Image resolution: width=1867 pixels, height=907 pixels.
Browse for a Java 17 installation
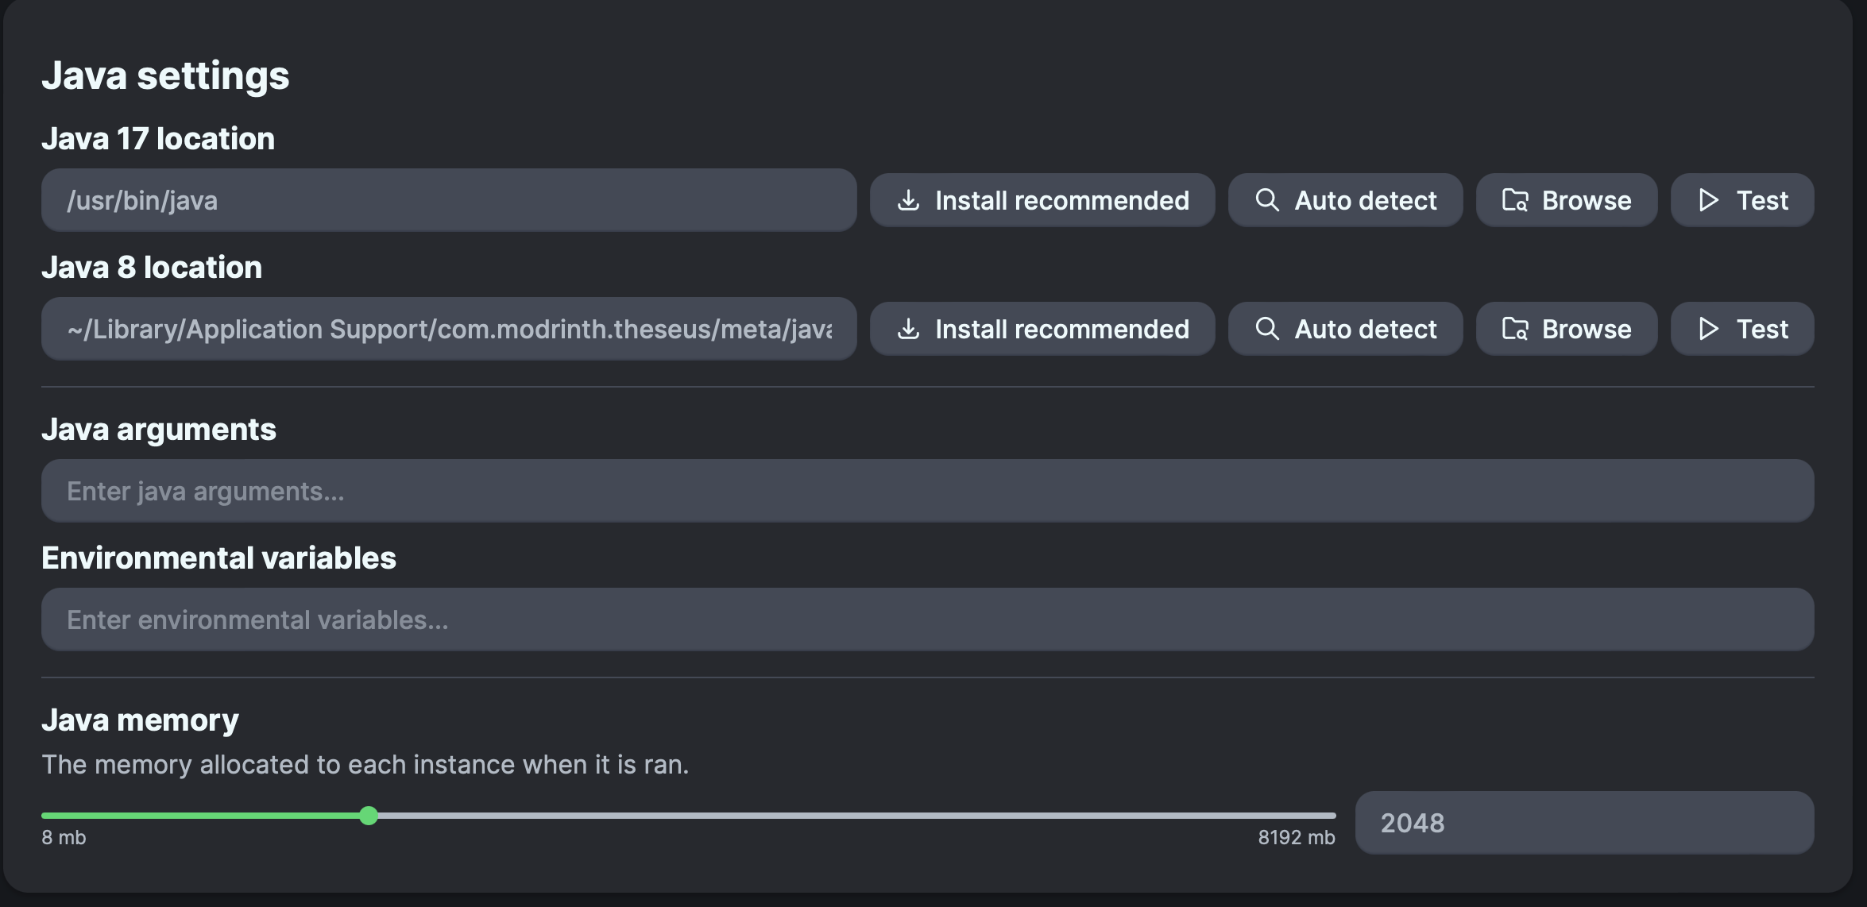pos(1566,200)
